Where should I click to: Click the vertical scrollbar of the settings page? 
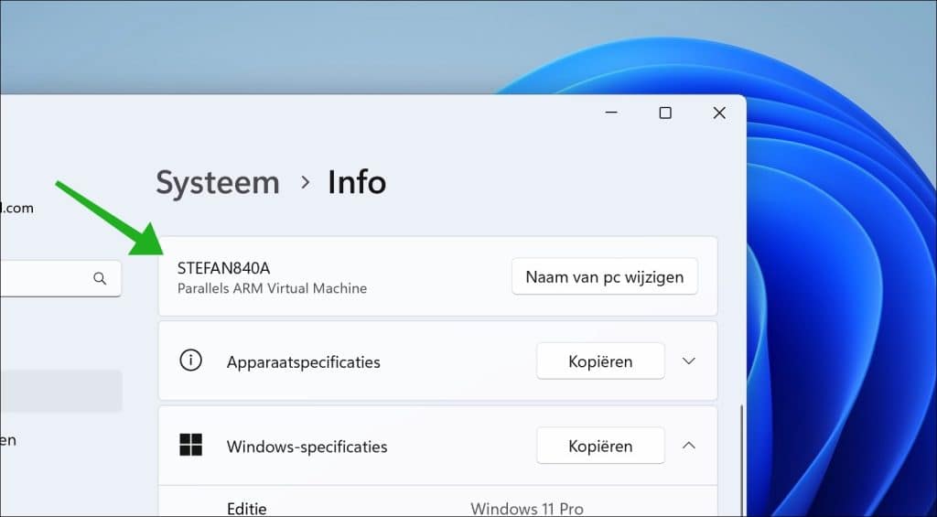(741, 460)
